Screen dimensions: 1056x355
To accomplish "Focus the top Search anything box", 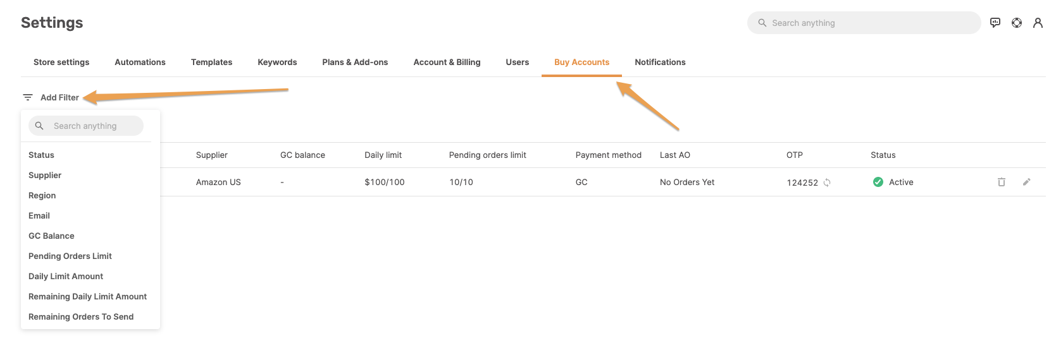I will [x=864, y=23].
